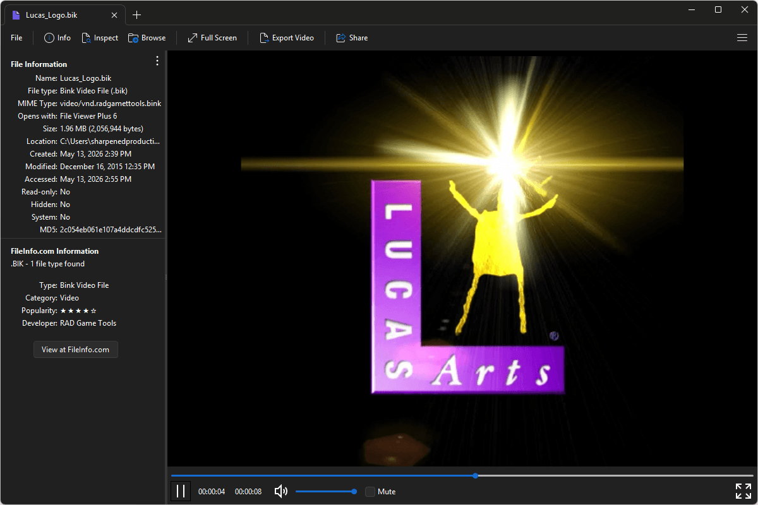758x505 pixels.
Task: Open the Inspect tool
Action: click(100, 38)
